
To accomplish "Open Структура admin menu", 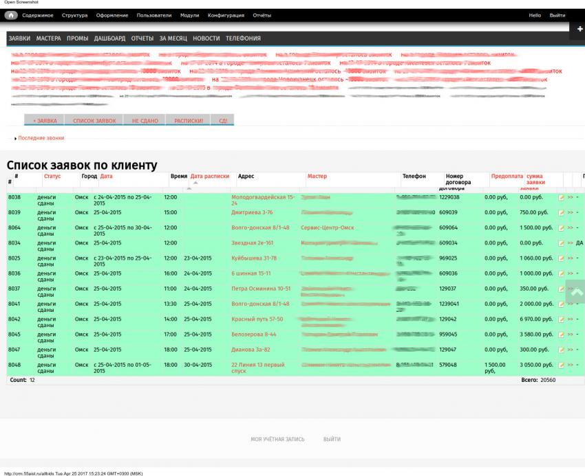I will (74, 15).
